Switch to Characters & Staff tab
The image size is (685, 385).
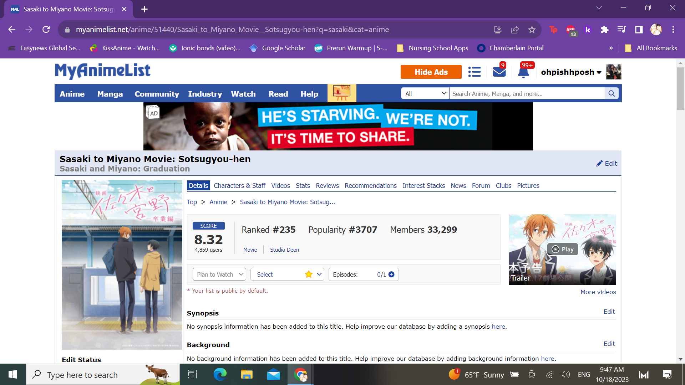click(x=239, y=185)
